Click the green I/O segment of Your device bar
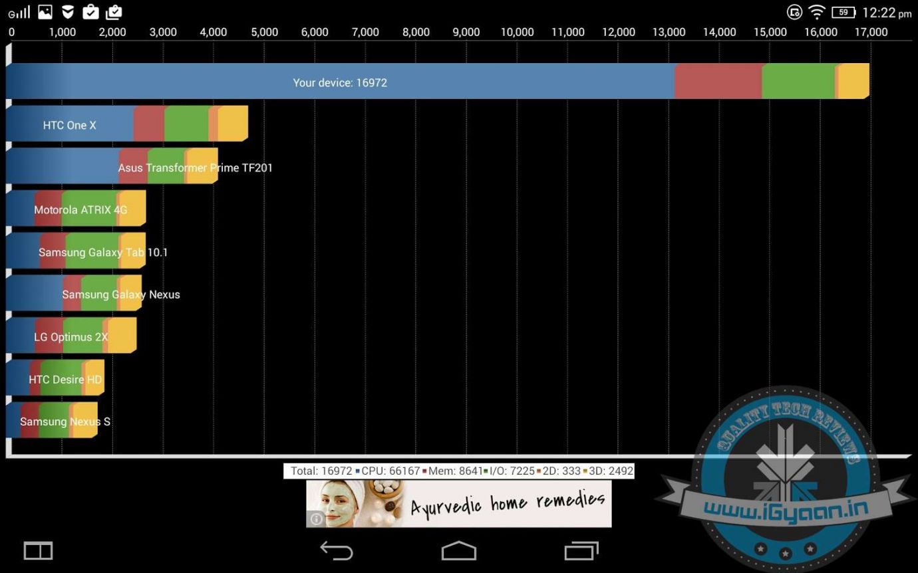 coord(798,82)
